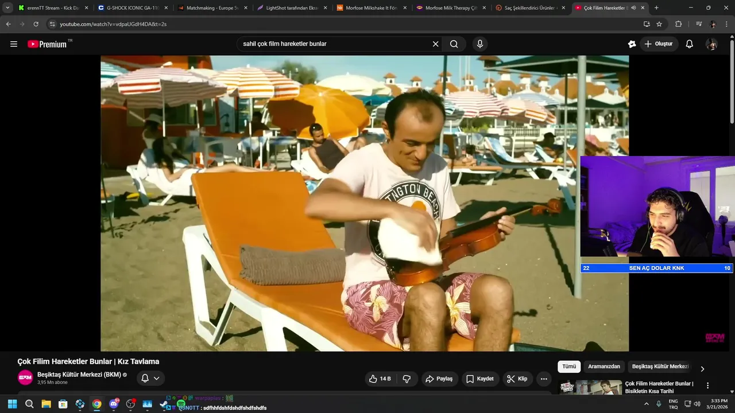The image size is (735, 413).
Task: Open clock showing 3:33 PM
Action: (x=719, y=404)
